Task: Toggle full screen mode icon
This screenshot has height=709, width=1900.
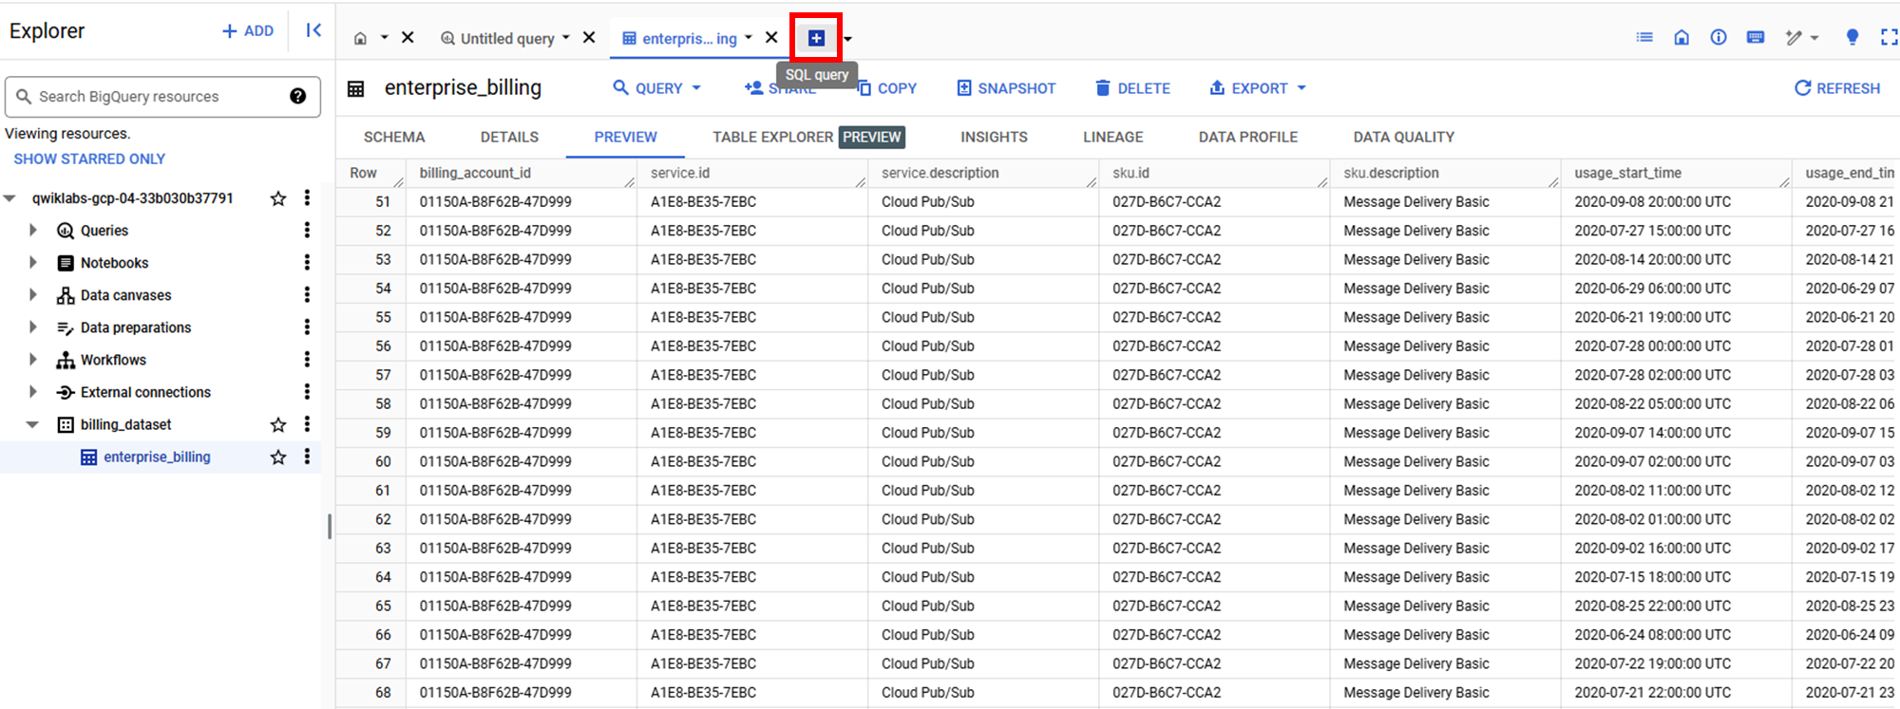Action: pyautogui.click(x=1889, y=37)
